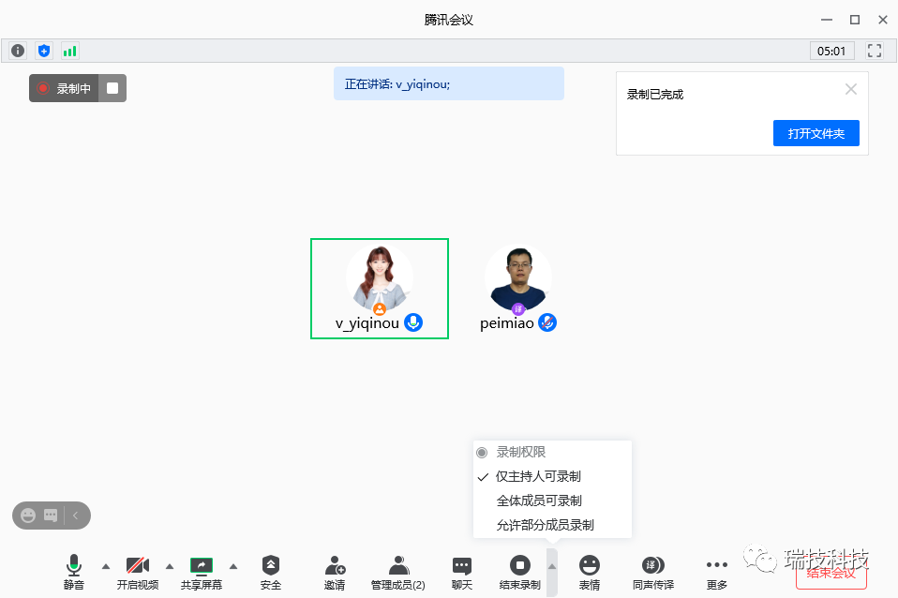Select peimiao's avatar
The width and height of the screenshot is (898, 598).
518,278
